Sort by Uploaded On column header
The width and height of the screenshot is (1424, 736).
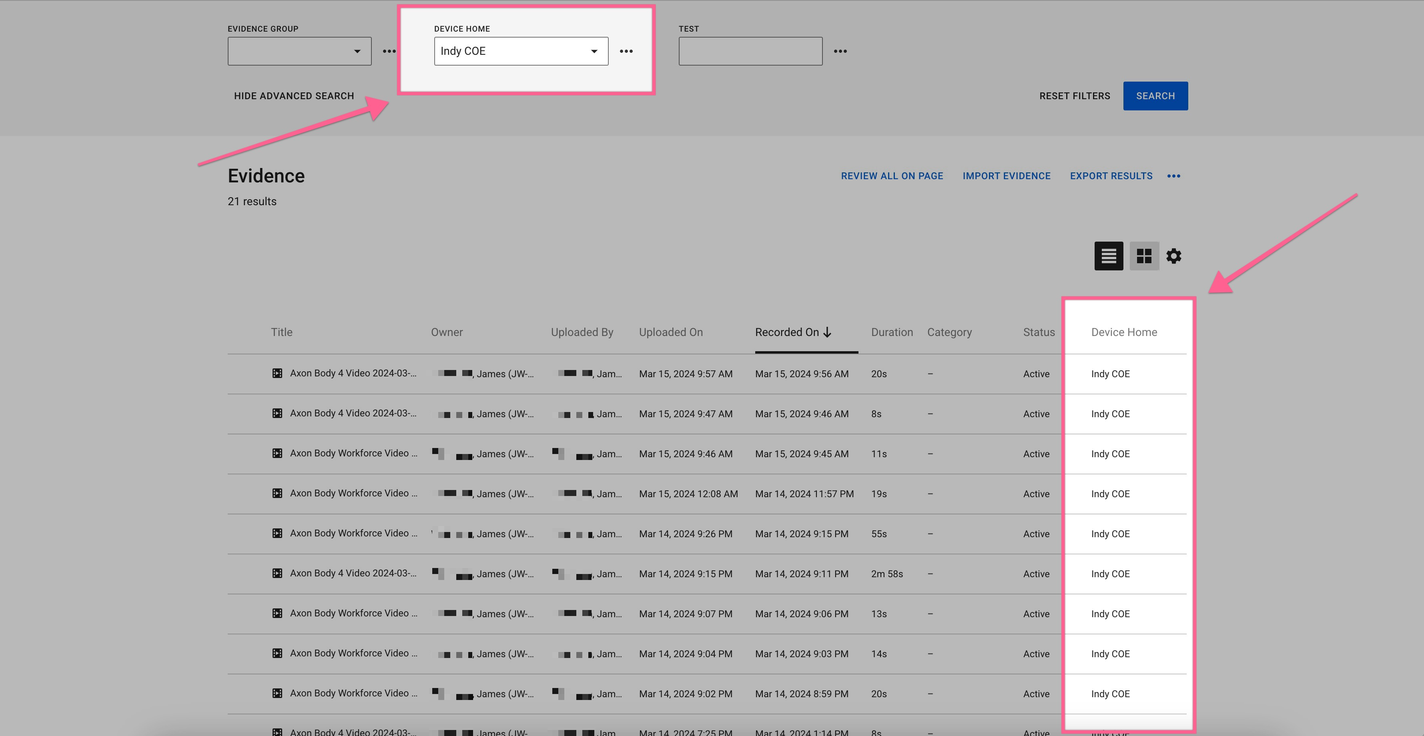670,332
